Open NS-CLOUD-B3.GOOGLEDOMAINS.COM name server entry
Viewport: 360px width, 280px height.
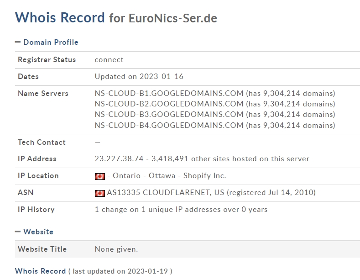click(169, 115)
